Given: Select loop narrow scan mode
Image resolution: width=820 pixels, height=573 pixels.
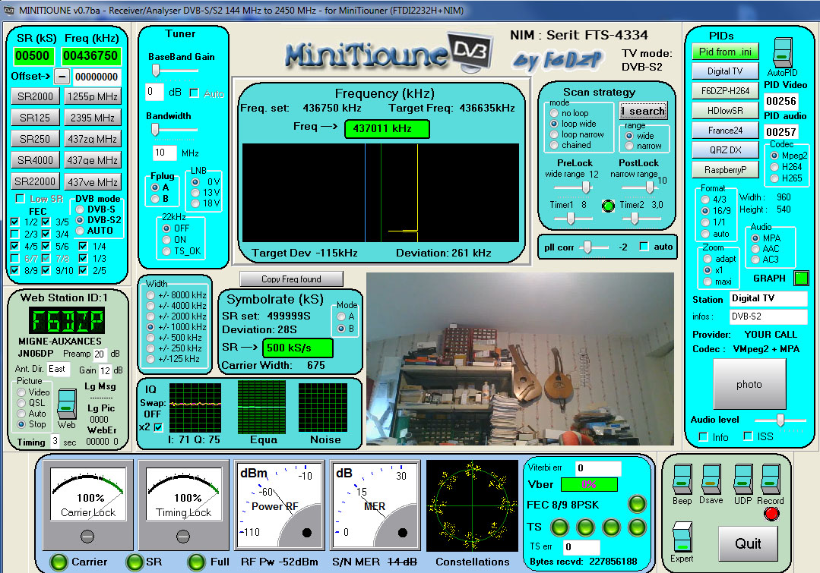Looking at the screenshot, I should [x=554, y=134].
